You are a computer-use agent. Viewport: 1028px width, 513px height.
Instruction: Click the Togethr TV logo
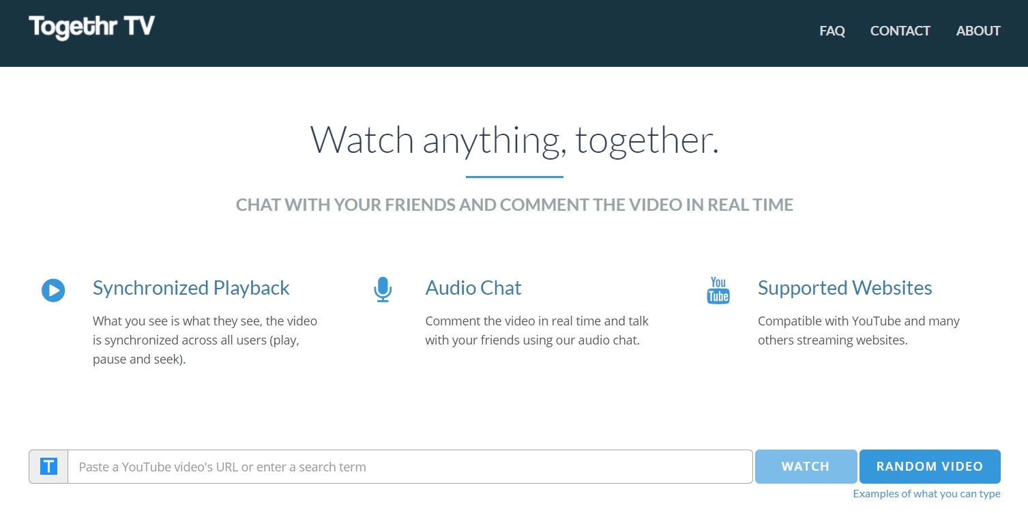(92, 27)
